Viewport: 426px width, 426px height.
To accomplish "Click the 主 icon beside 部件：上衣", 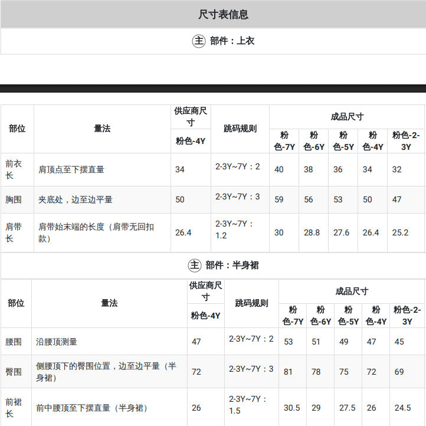I will pos(199,41).
